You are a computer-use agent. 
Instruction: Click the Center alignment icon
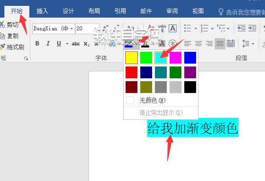coord(199,44)
